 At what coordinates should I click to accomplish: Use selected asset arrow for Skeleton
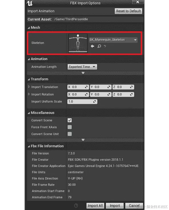tap(92, 46)
